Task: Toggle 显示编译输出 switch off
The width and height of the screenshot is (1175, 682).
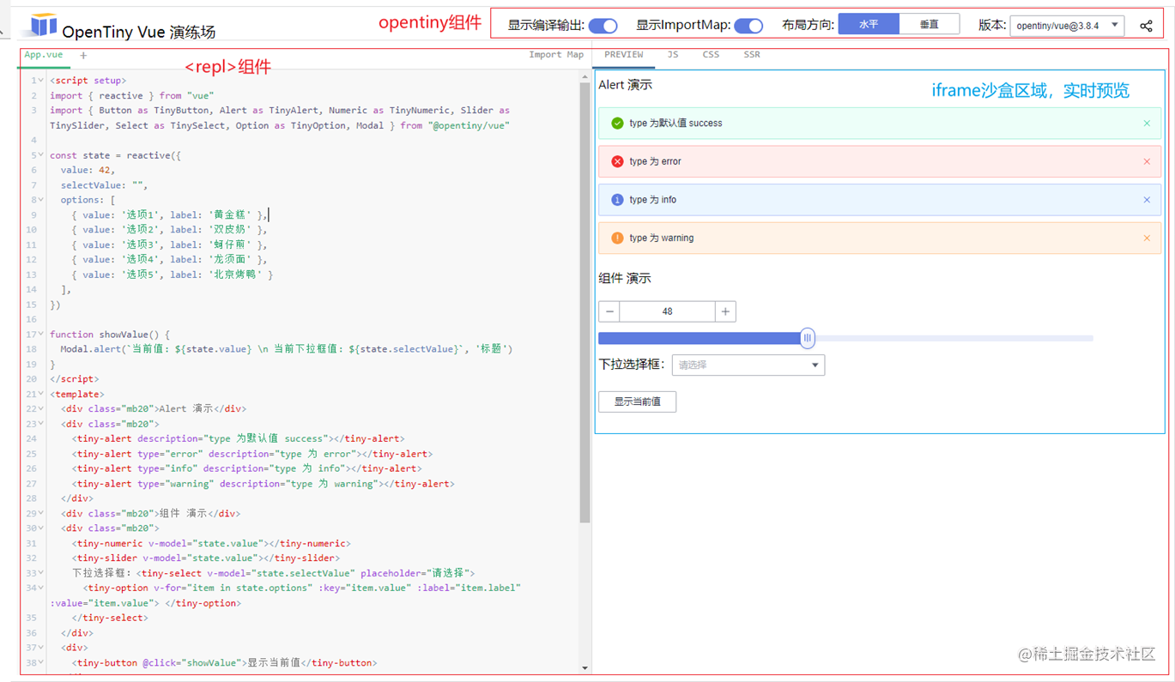Action: [x=603, y=25]
